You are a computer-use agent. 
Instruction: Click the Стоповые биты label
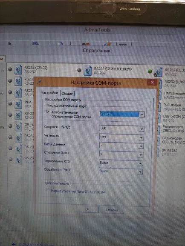point(56,152)
